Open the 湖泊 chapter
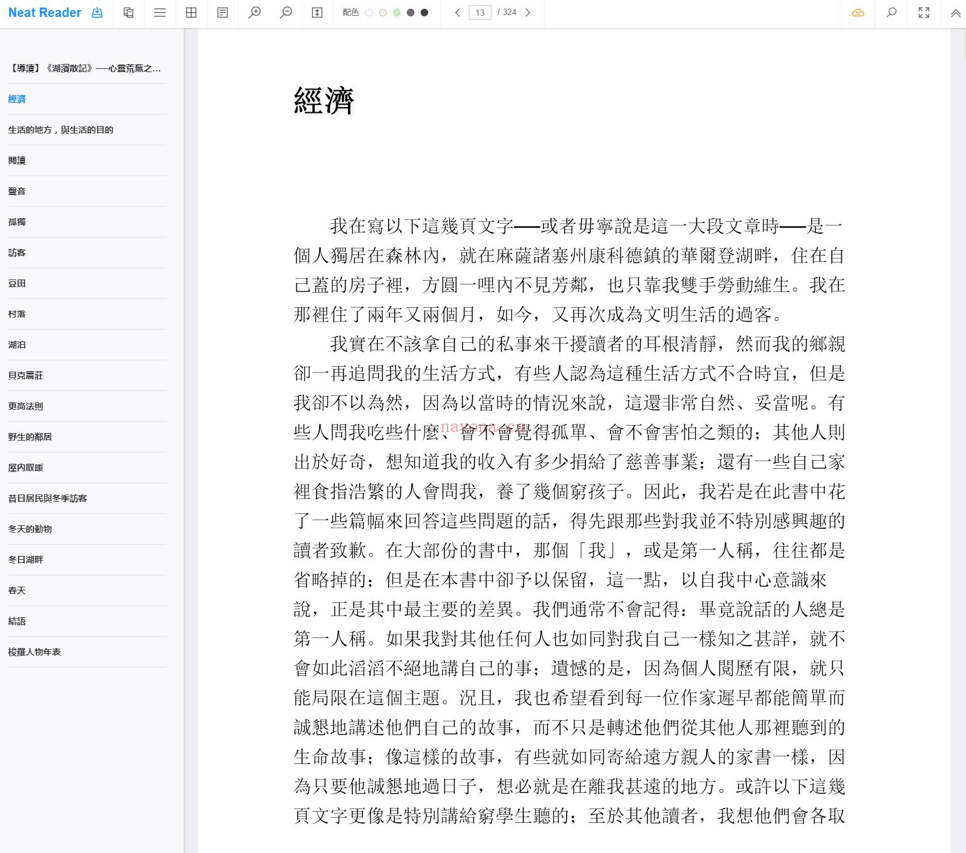 pos(87,345)
